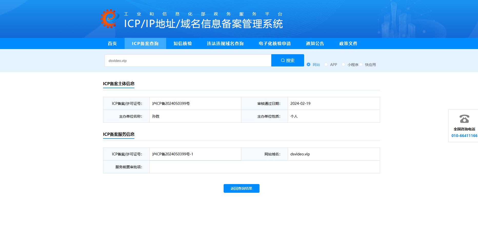Click service license 沪ICP备2024050399号-1
478x227 pixels.
point(173,154)
